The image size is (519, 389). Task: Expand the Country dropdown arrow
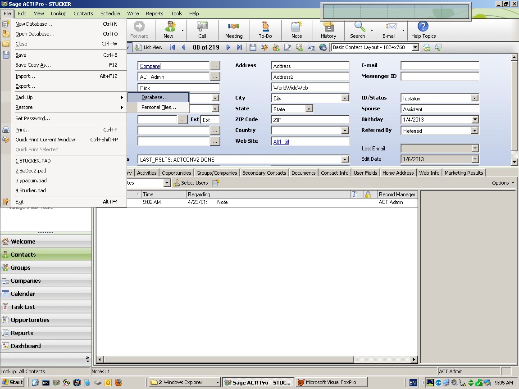345,130
